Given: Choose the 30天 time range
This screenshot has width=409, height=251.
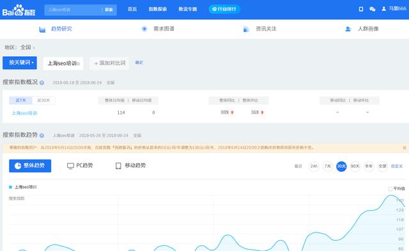Looking at the screenshot, I should (x=341, y=166).
